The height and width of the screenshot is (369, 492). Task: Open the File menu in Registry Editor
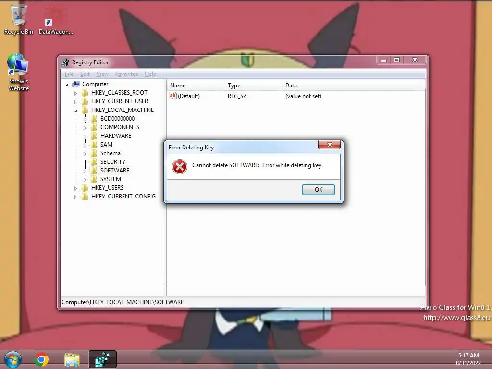[69, 74]
